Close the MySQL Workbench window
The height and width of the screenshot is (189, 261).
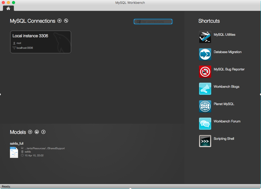[x=3, y=3]
